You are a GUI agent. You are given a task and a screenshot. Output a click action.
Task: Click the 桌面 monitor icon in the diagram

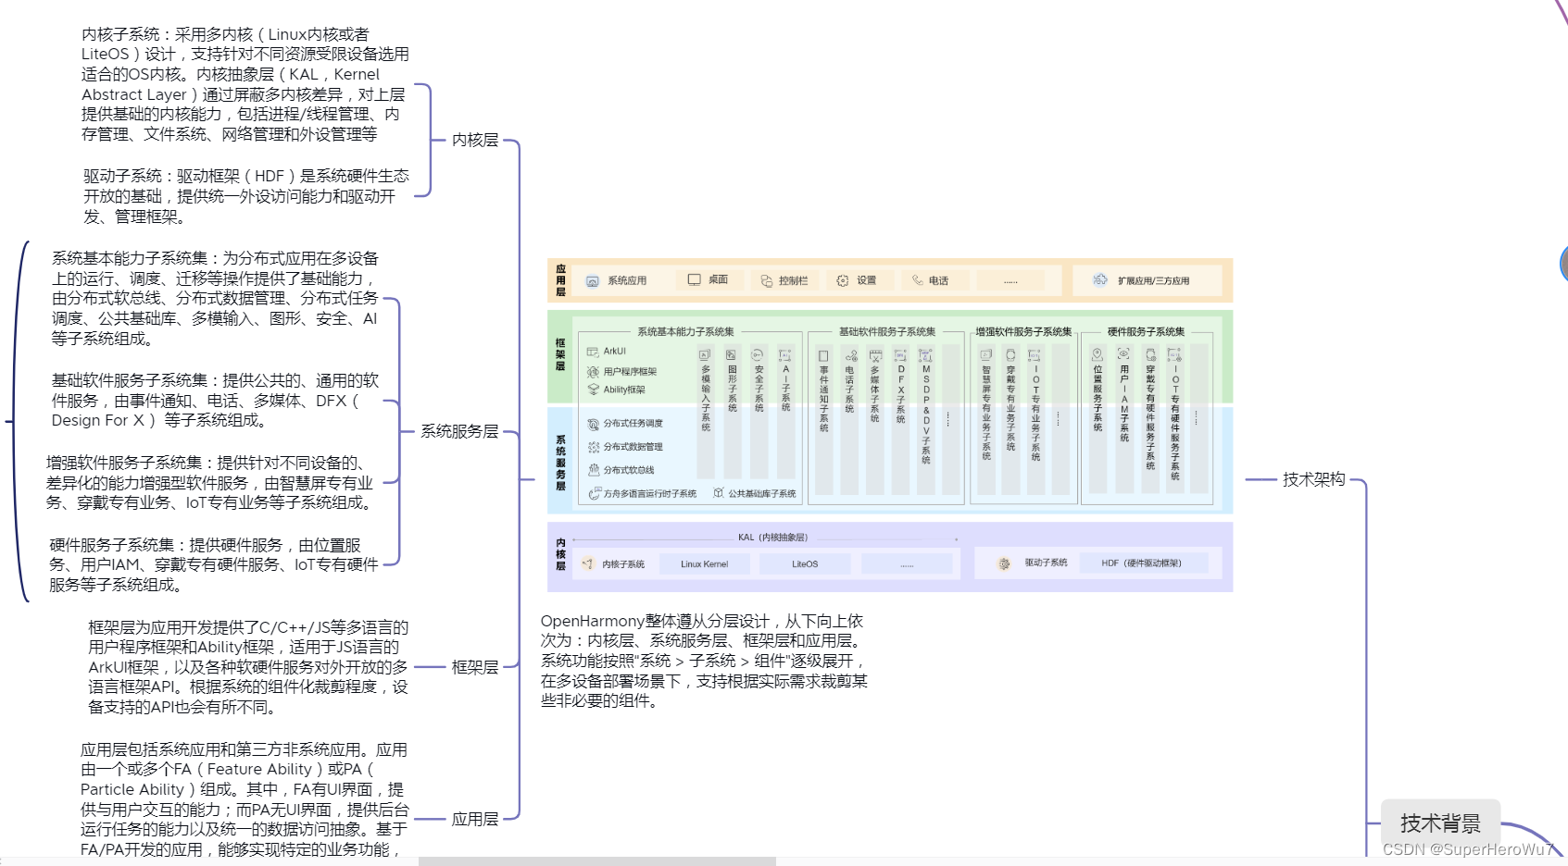click(x=694, y=279)
